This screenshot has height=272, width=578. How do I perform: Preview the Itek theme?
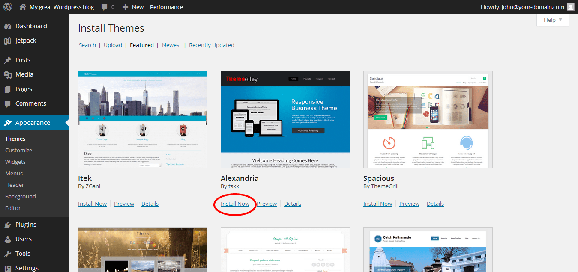tap(124, 204)
